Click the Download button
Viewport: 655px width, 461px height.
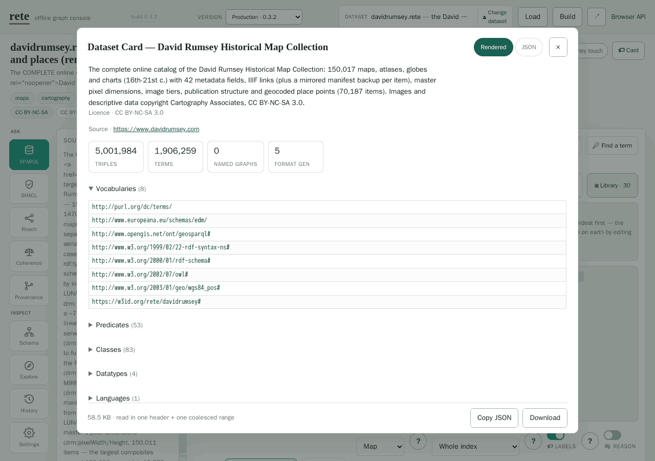click(545, 418)
